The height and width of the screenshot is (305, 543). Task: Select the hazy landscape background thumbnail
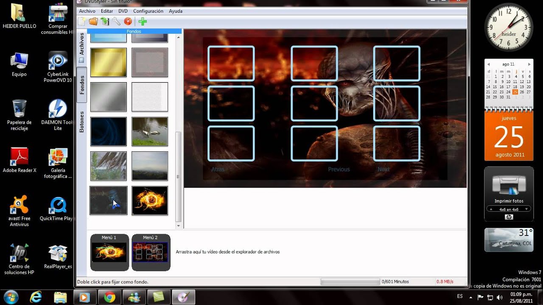click(150, 166)
